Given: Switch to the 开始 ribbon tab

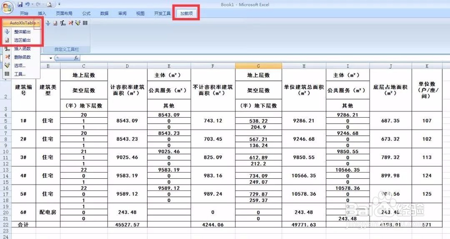Looking at the screenshot, I should coord(24,13).
